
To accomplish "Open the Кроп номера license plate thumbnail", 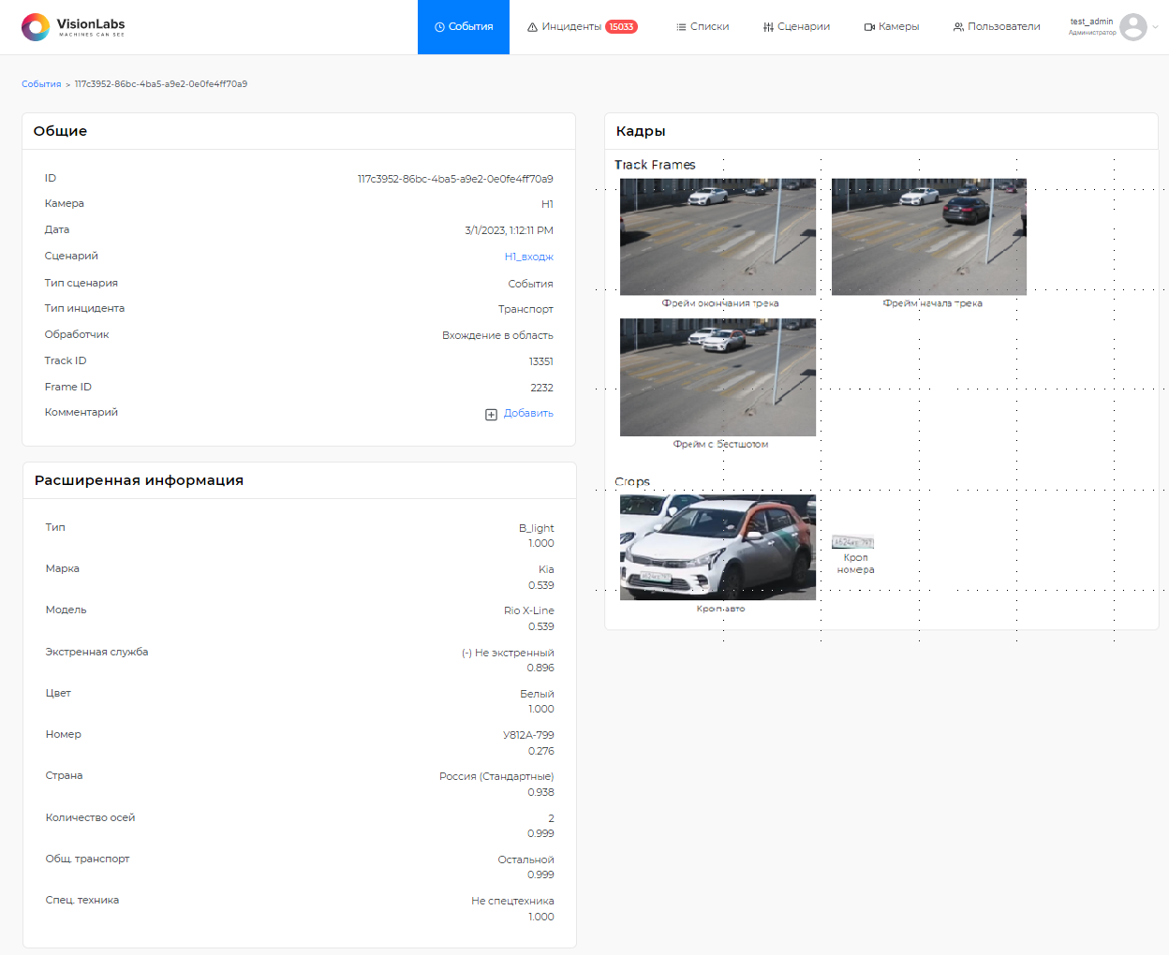I will click(852, 542).
